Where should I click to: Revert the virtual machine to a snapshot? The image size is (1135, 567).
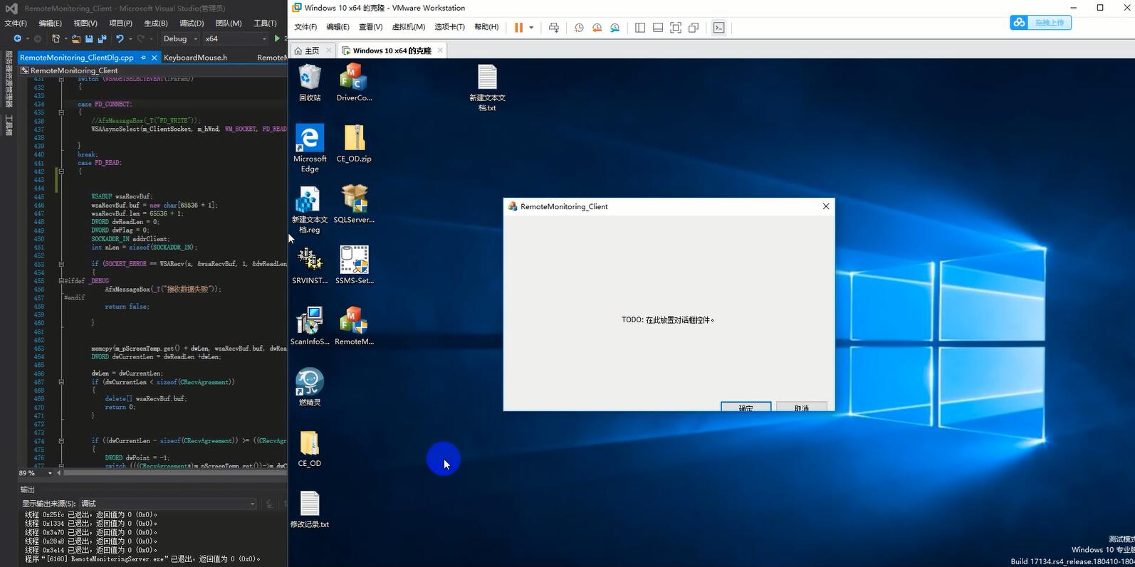point(597,28)
